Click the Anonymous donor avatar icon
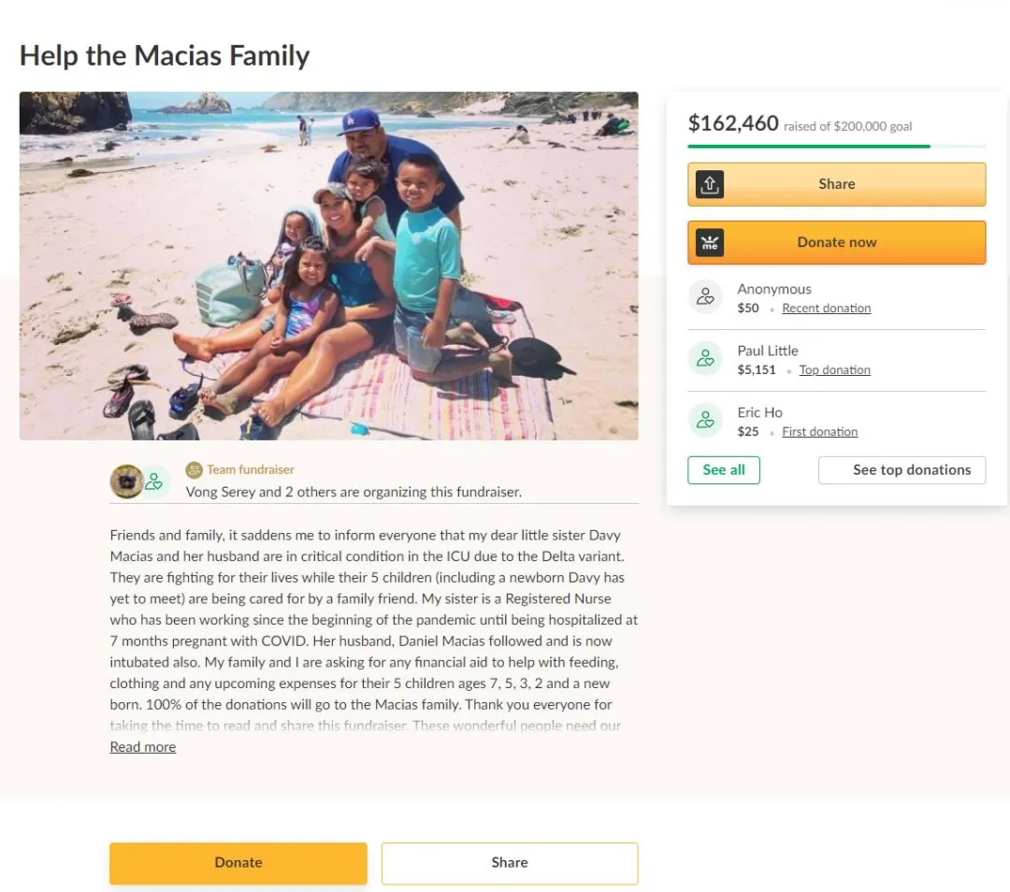 tap(705, 297)
